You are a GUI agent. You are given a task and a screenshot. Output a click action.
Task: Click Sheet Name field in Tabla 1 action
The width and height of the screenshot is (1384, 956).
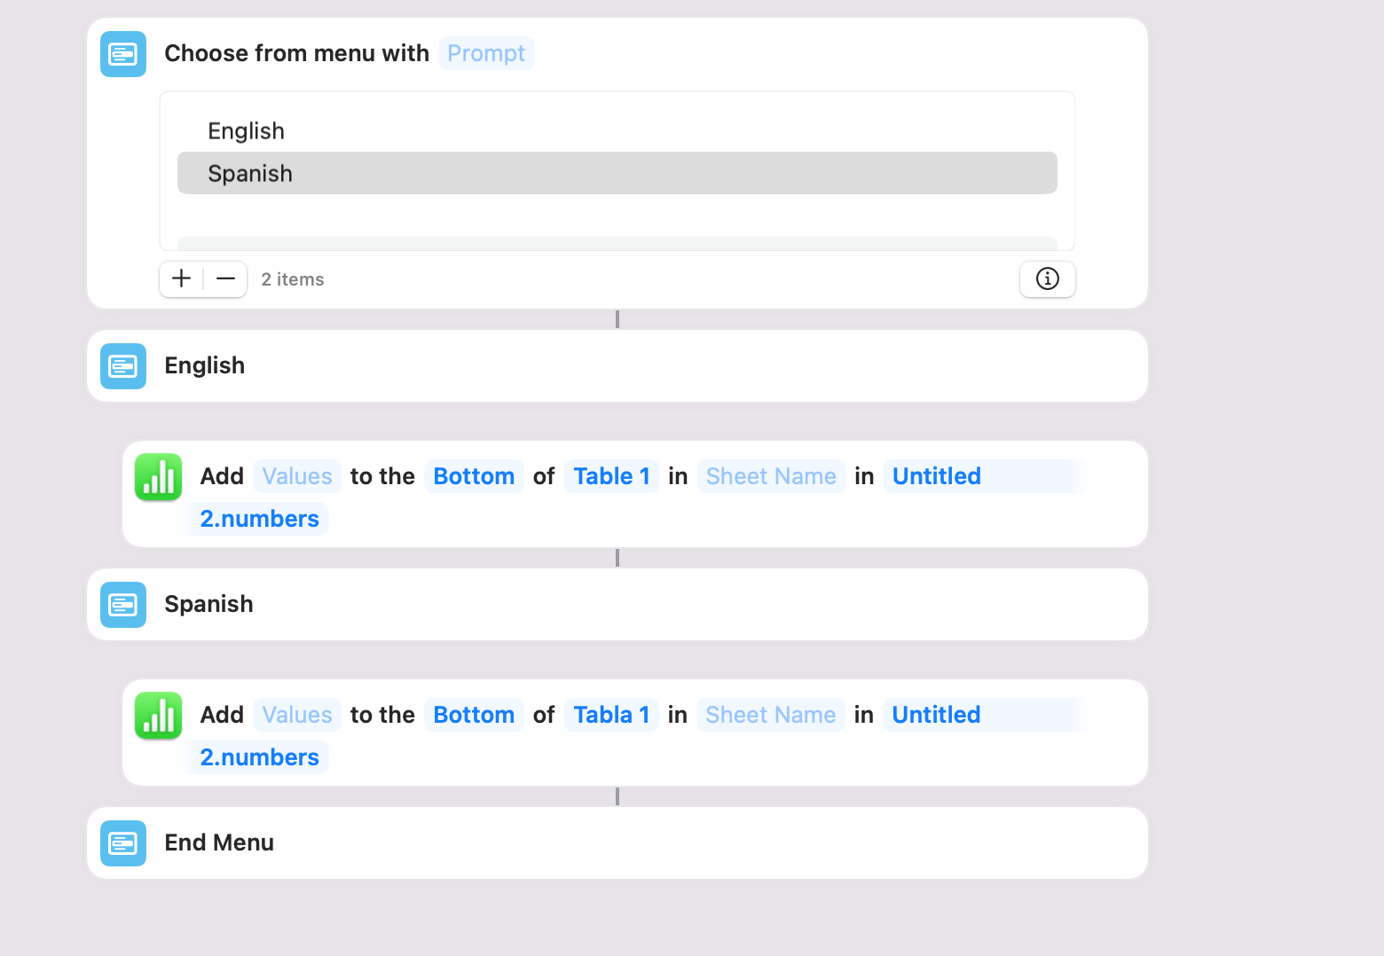tap(771, 716)
